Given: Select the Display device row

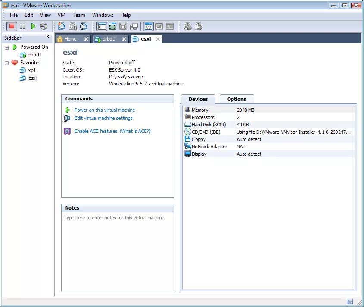Looking at the screenshot, I should 269,154.
